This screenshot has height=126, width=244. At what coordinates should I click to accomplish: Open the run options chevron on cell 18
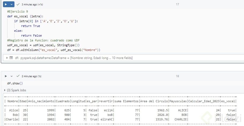pos(12,76)
